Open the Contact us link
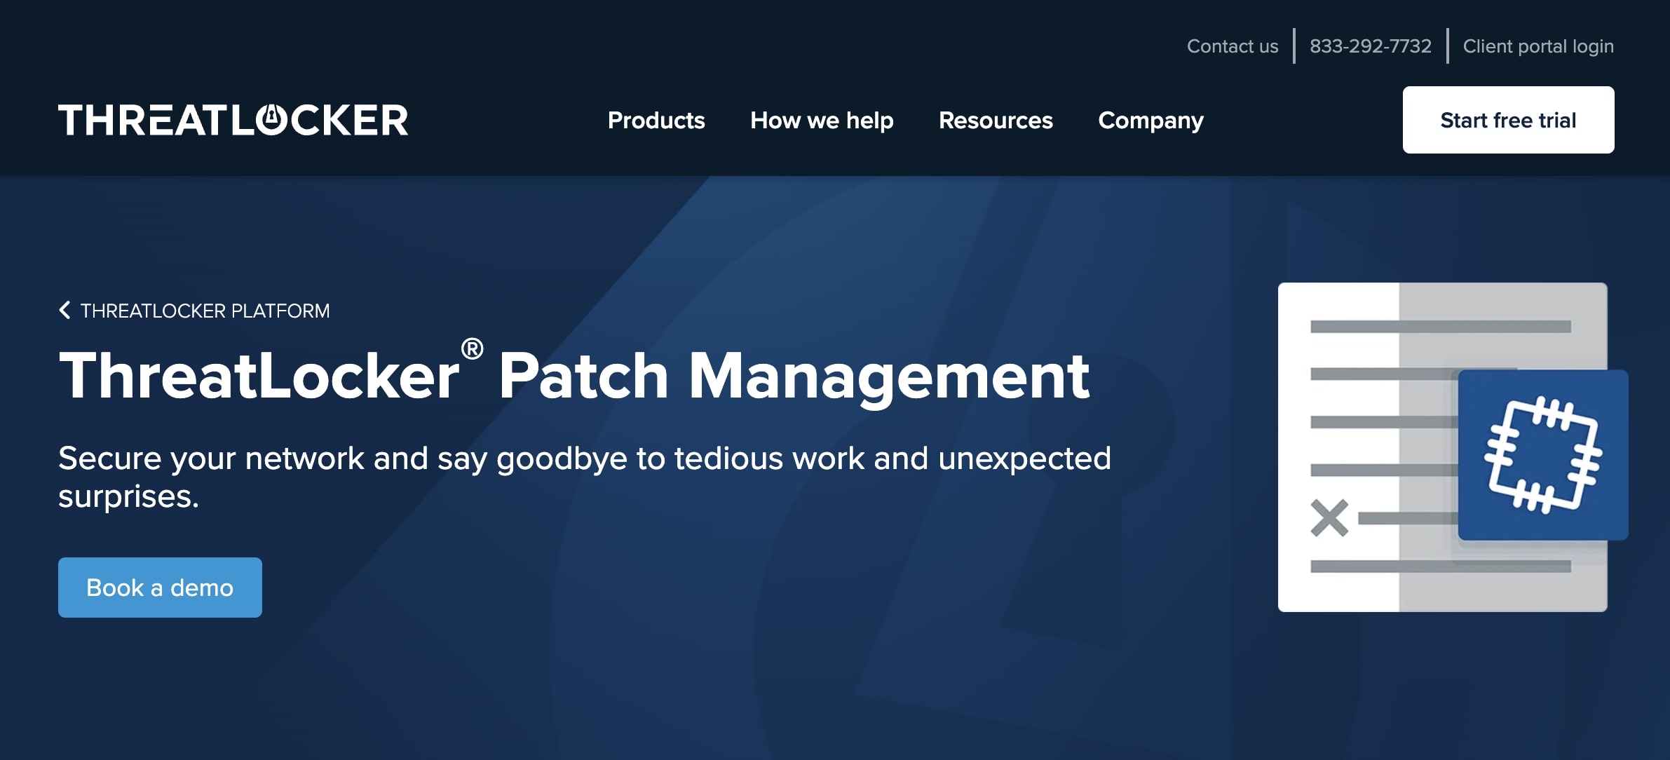 click(1232, 46)
